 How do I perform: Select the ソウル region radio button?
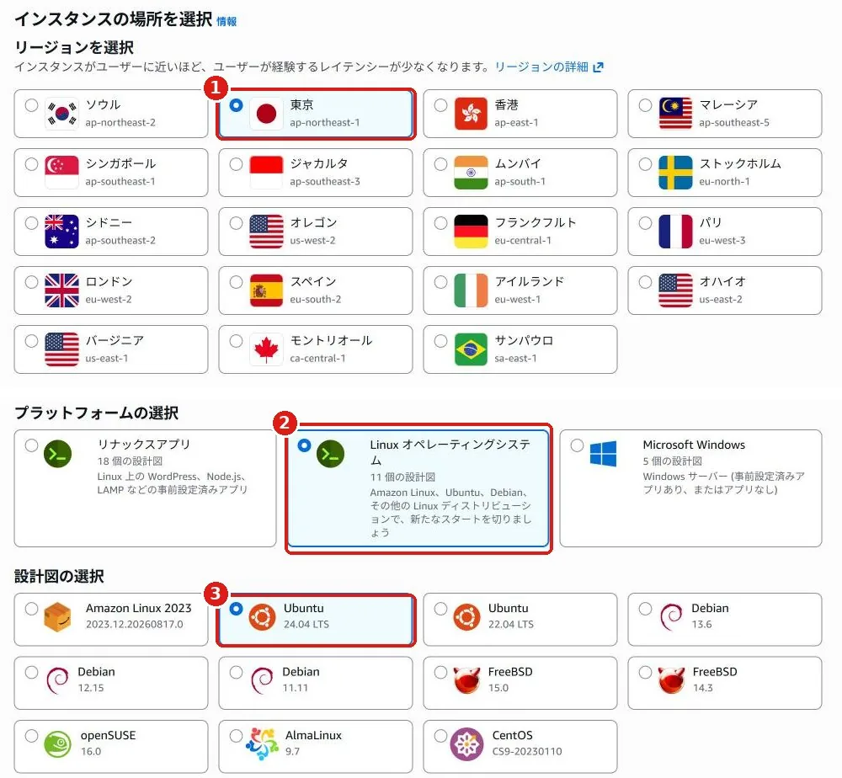(x=31, y=105)
